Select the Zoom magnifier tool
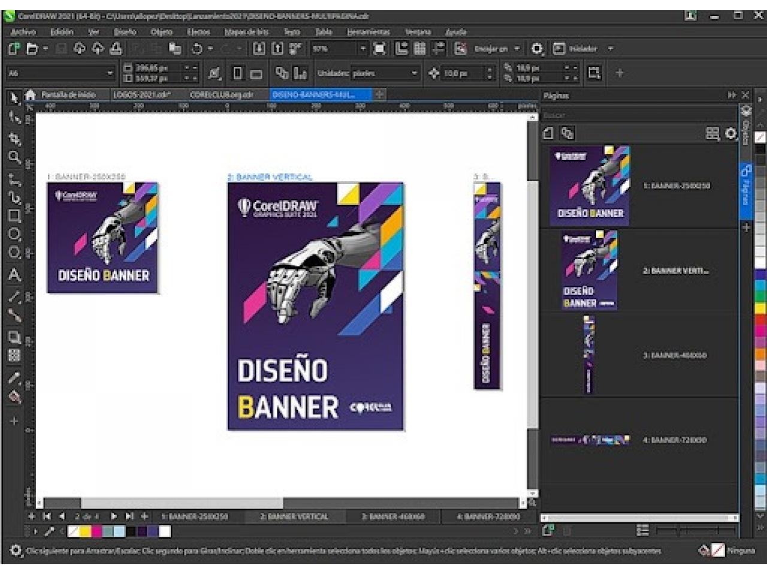Viewport: 767px width, 575px height. 14,158
